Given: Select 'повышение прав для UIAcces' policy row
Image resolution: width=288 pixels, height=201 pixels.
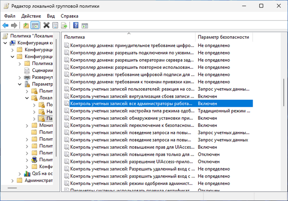Looking at the screenshot, I should click(158, 147).
